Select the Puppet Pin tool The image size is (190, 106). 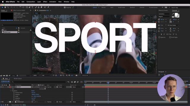48,7
